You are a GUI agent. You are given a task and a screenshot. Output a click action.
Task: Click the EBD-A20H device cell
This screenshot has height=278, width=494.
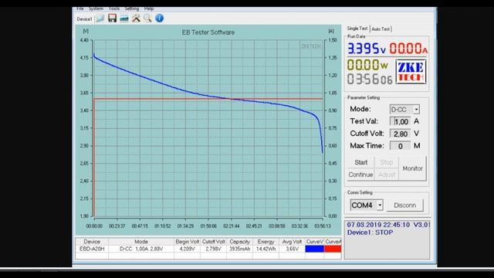(92, 249)
